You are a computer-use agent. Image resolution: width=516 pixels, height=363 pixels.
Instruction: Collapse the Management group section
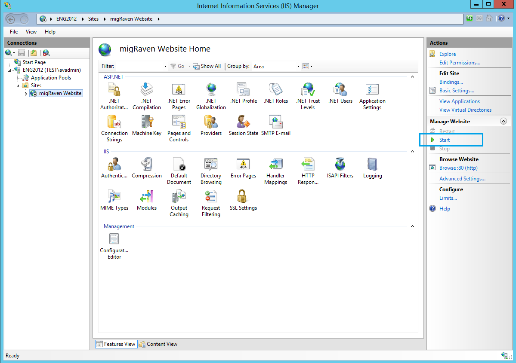[412, 226]
